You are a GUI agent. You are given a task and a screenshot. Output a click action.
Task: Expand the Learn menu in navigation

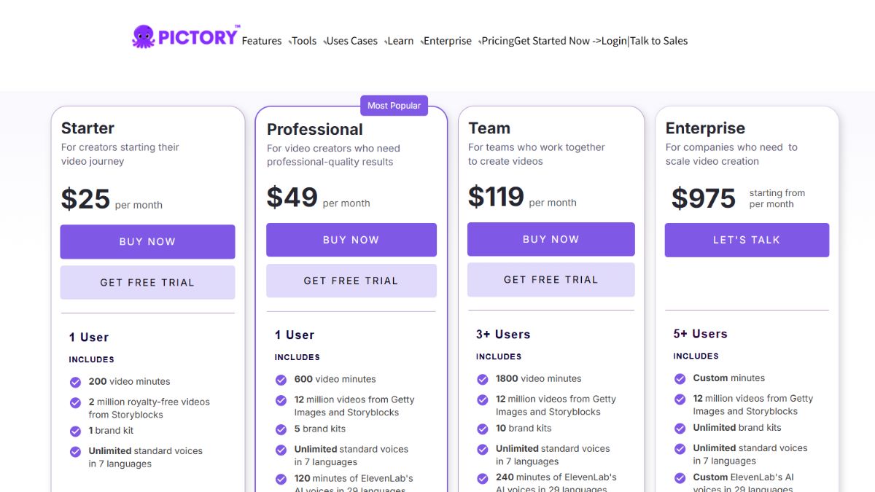400,41
